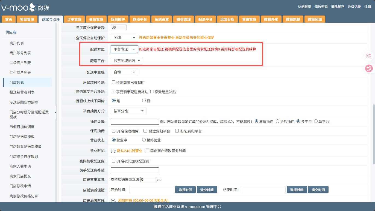This screenshot has width=375, height=211.
Task: Select 暂停营业 radio button
Action: 144,140
